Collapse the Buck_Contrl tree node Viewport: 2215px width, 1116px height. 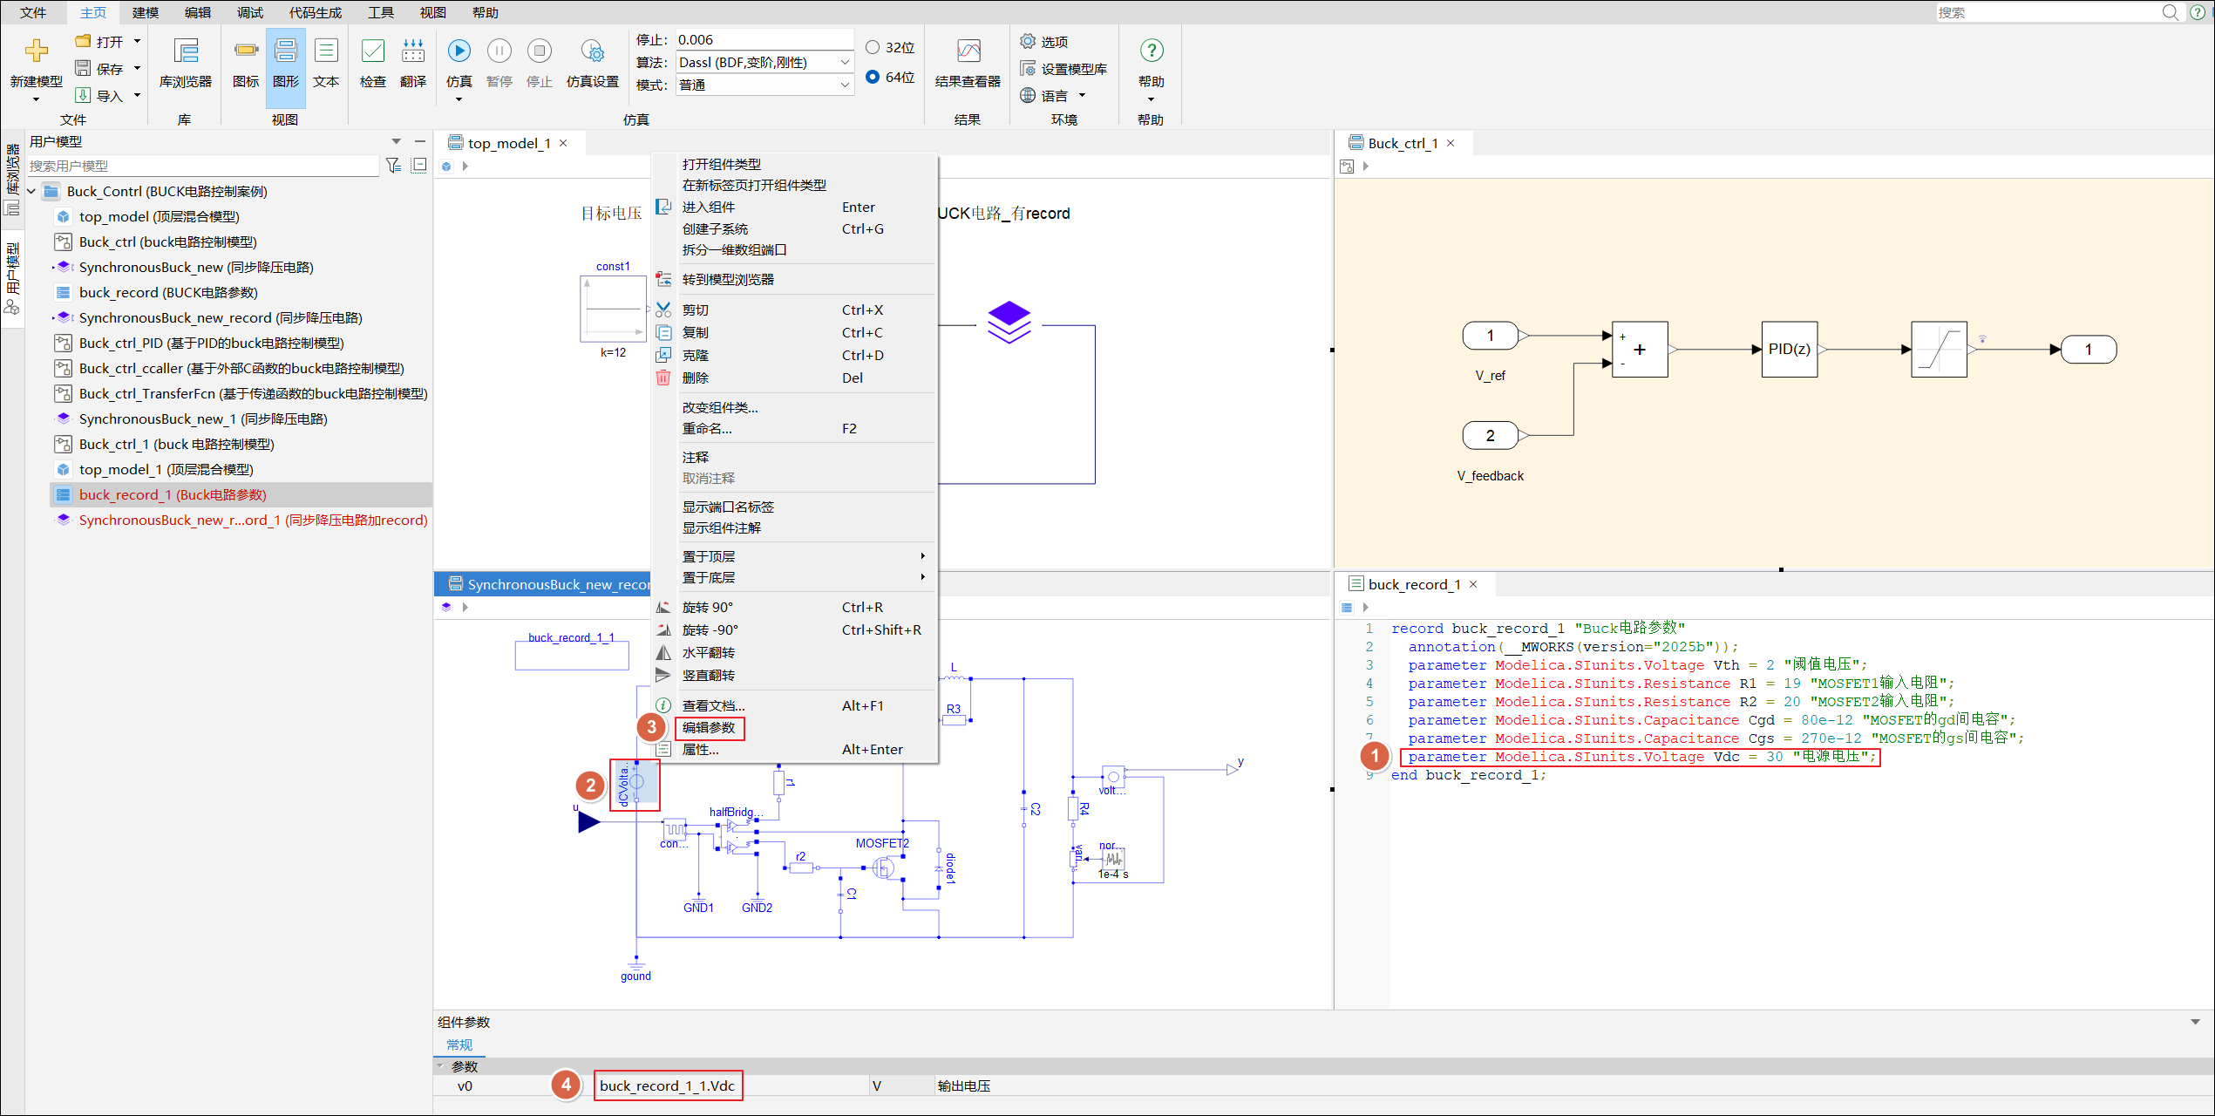pyautogui.click(x=32, y=191)
